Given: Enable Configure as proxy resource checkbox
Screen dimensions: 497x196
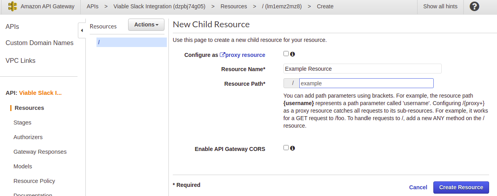Looking at the screenshot, I should pos(286,54).
